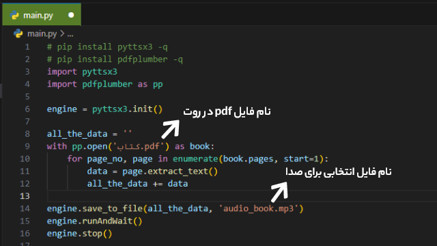Click line number 1 in the gutter
Viewport: 437px width, 246px height.
(27, 46)
